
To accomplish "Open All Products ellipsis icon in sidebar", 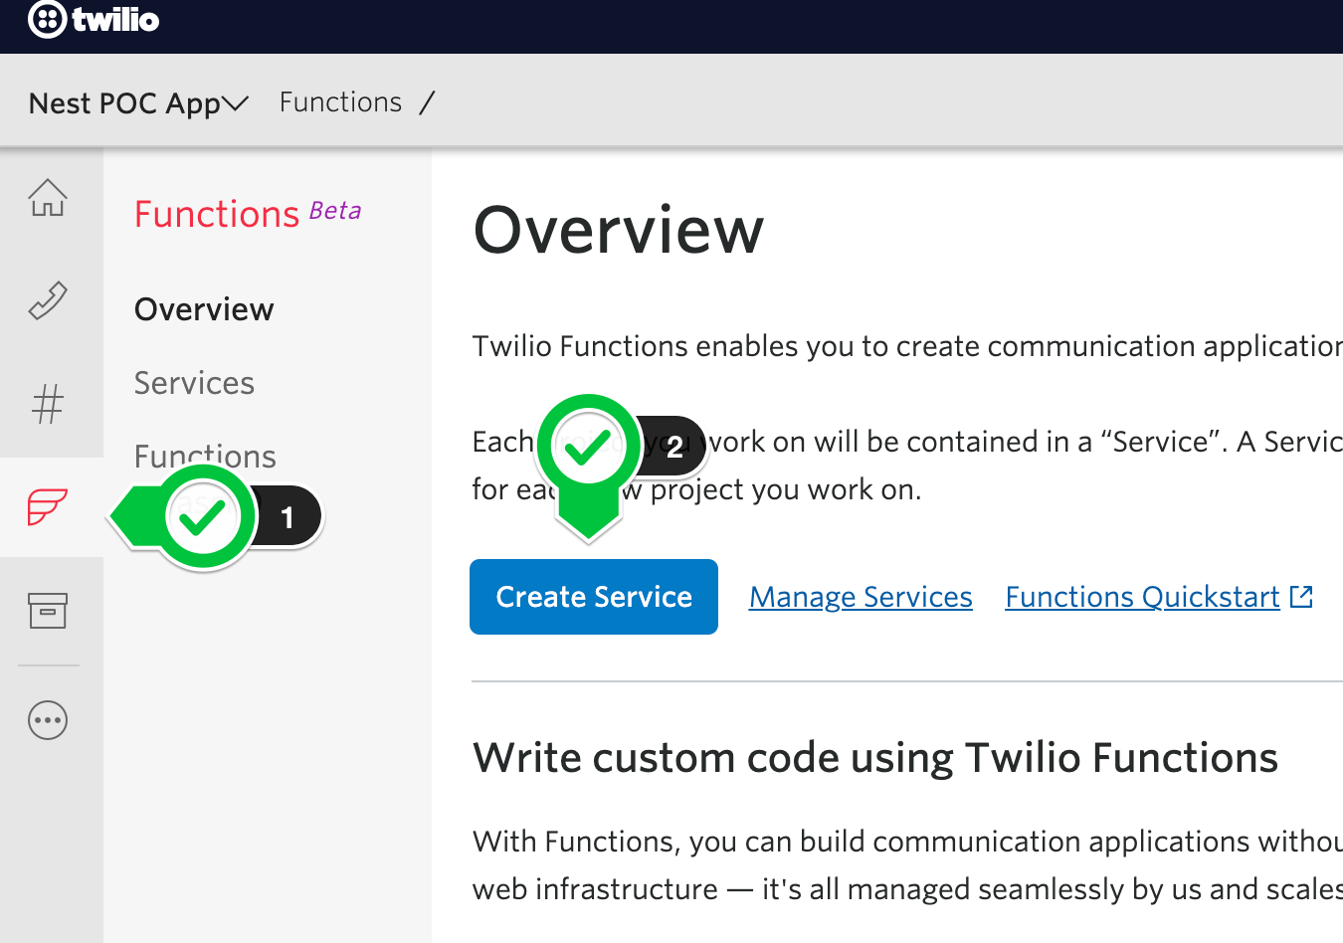I will pyautogui.click(x=48, y=720).
